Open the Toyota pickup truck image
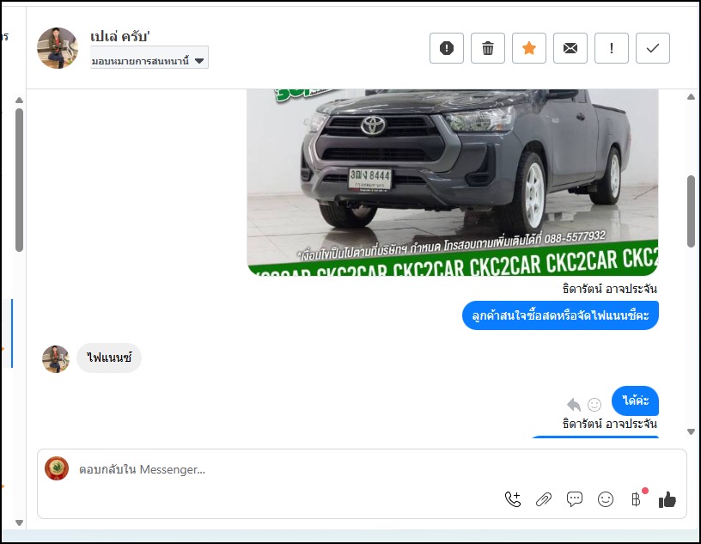Screen dimensions: 701x544 453,182
